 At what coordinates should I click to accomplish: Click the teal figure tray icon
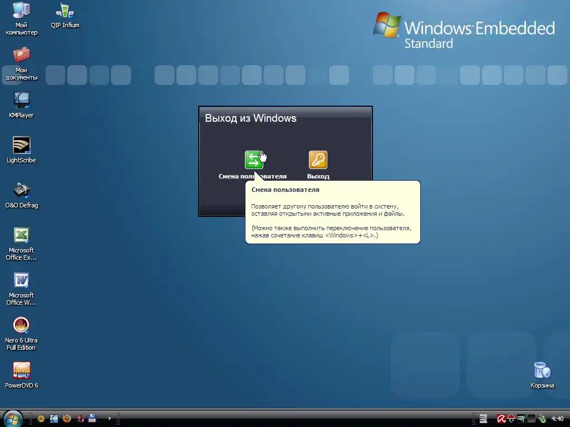point(521,419)
